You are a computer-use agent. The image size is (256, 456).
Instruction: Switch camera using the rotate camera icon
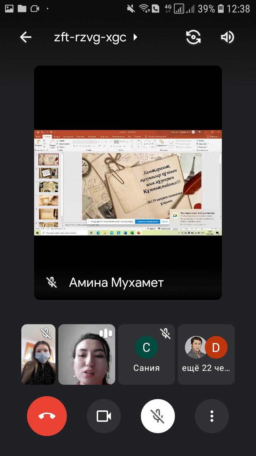[x=193, y=37]
